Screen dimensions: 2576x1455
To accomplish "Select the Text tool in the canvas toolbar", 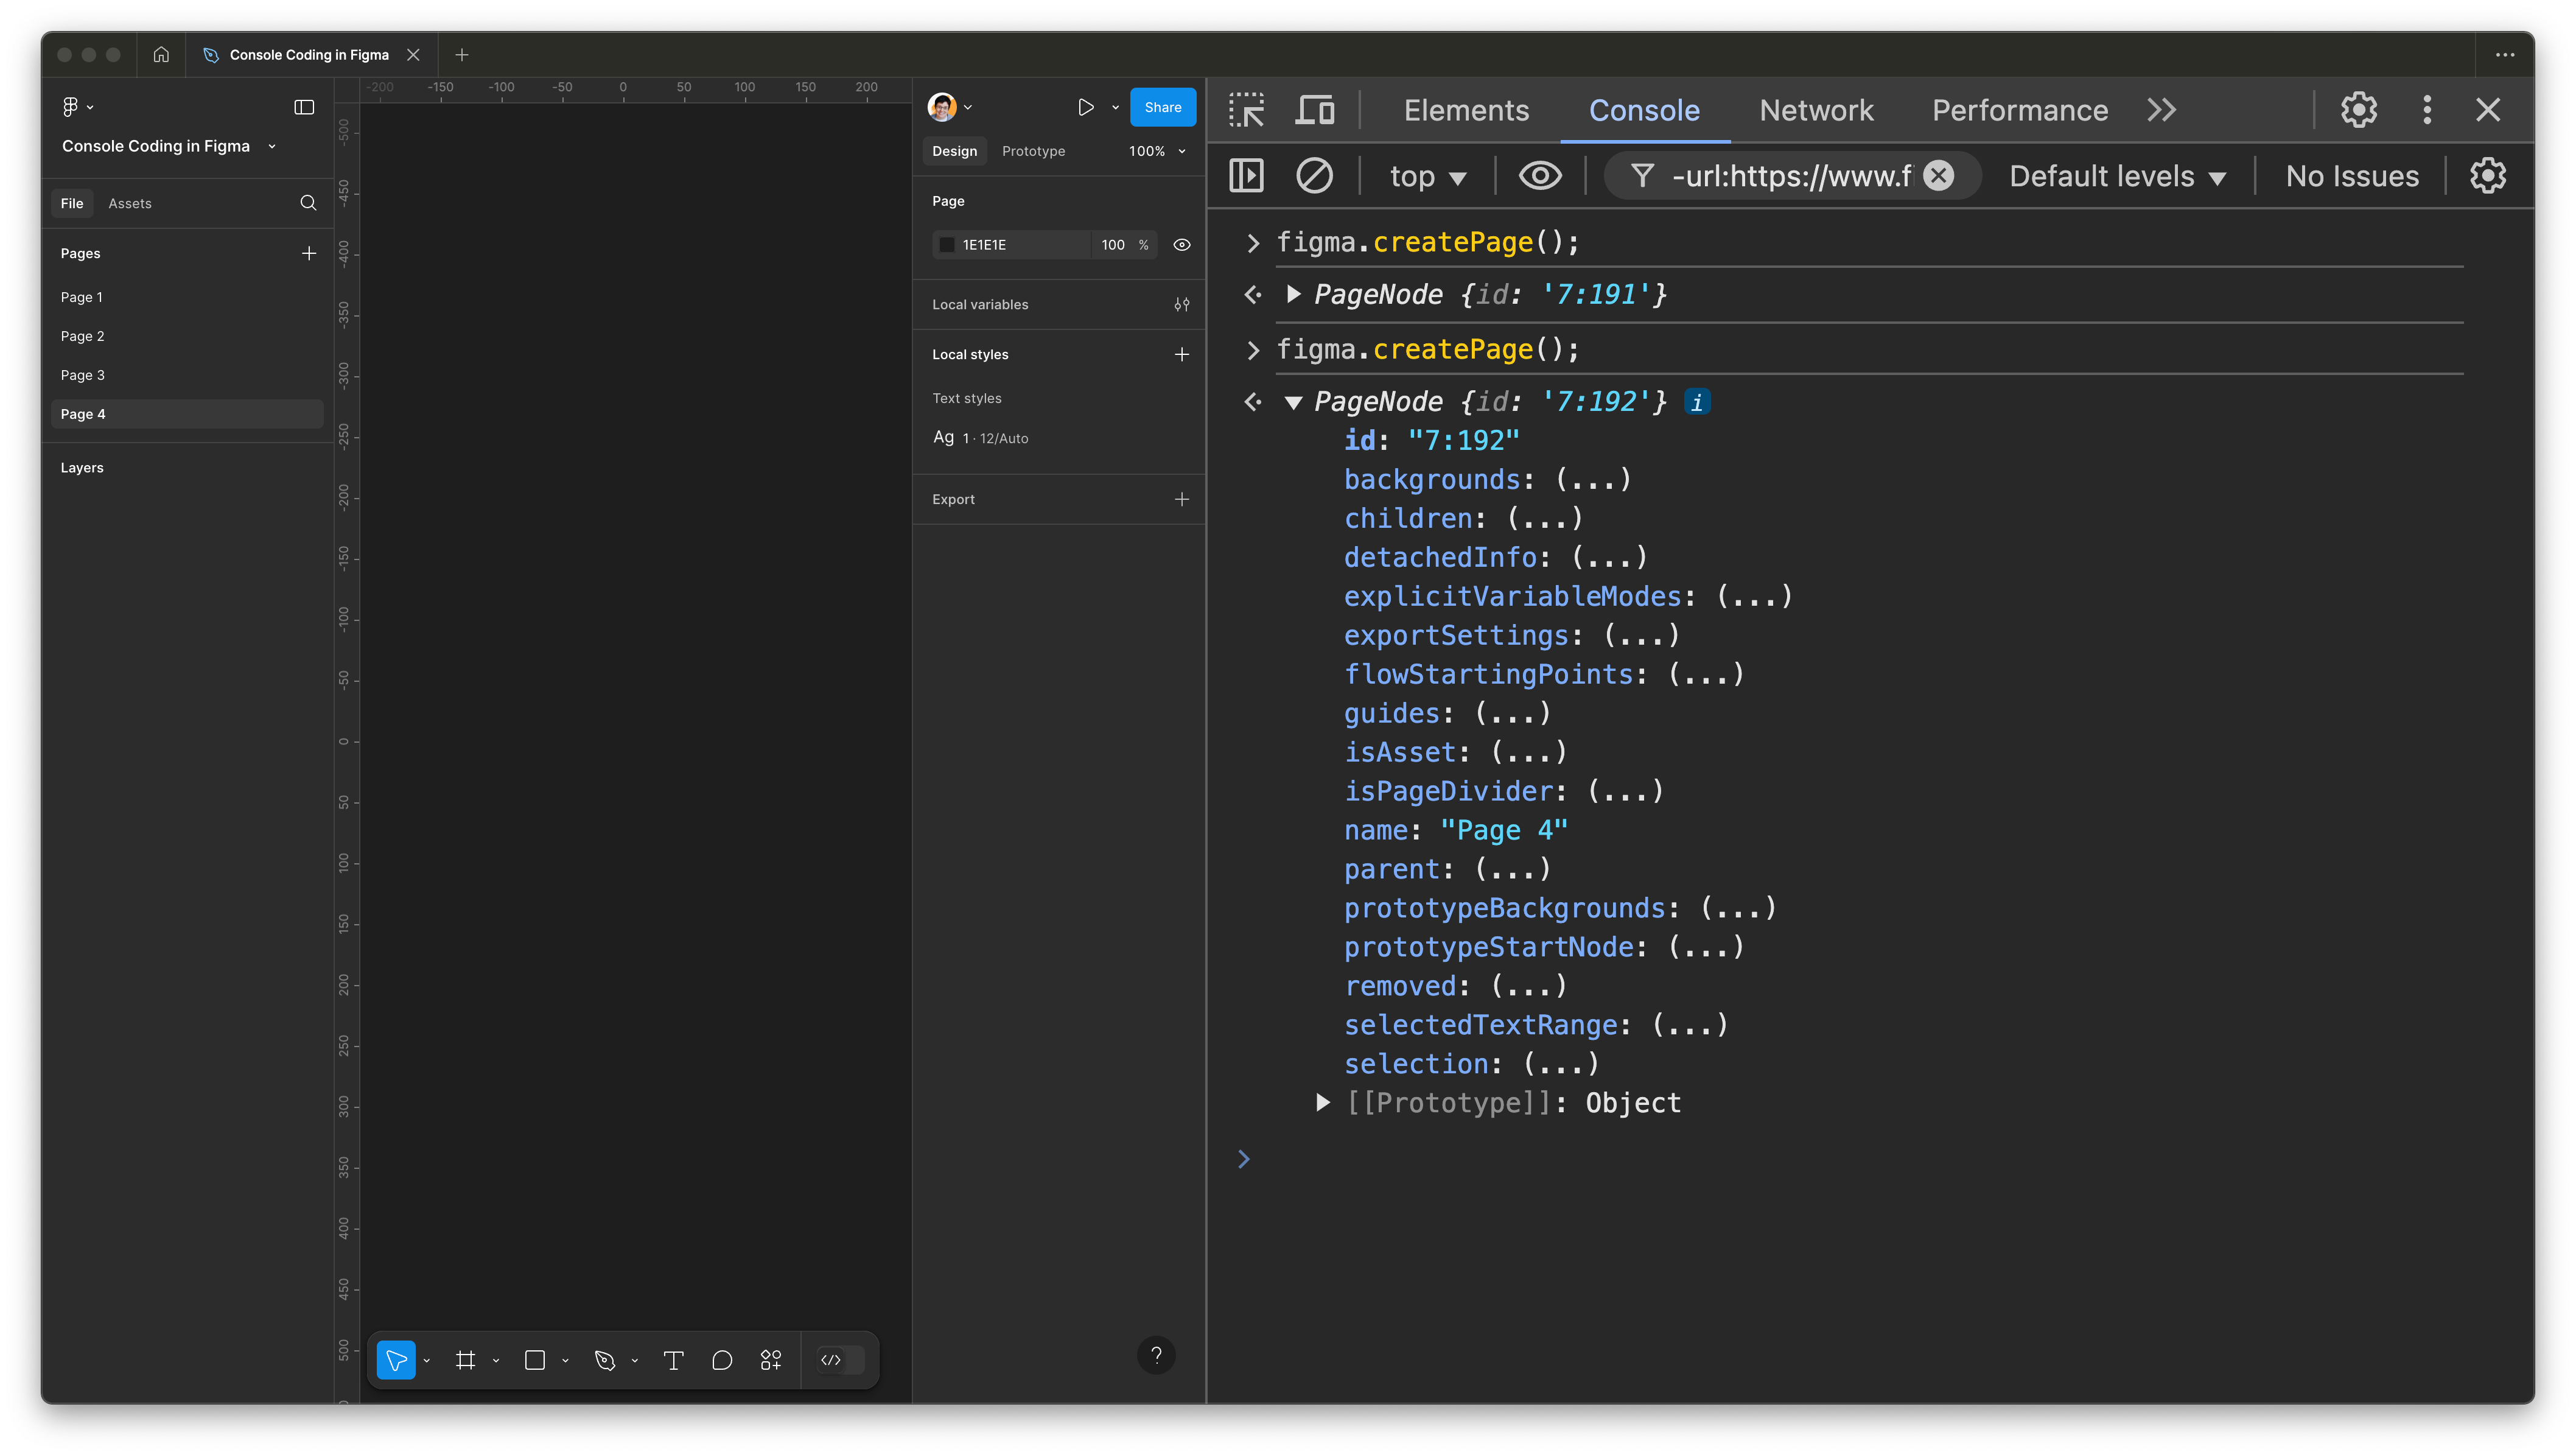I will point(673,1360).
